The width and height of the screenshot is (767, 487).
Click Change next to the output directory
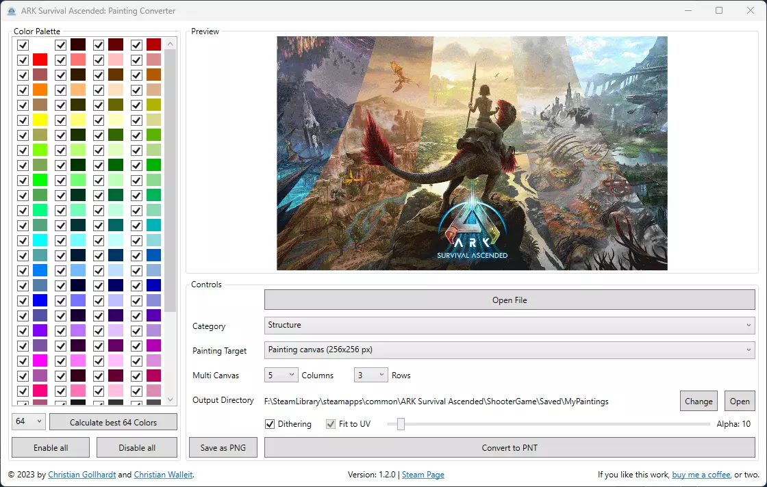pyautogui.click(x=699, y=402)
